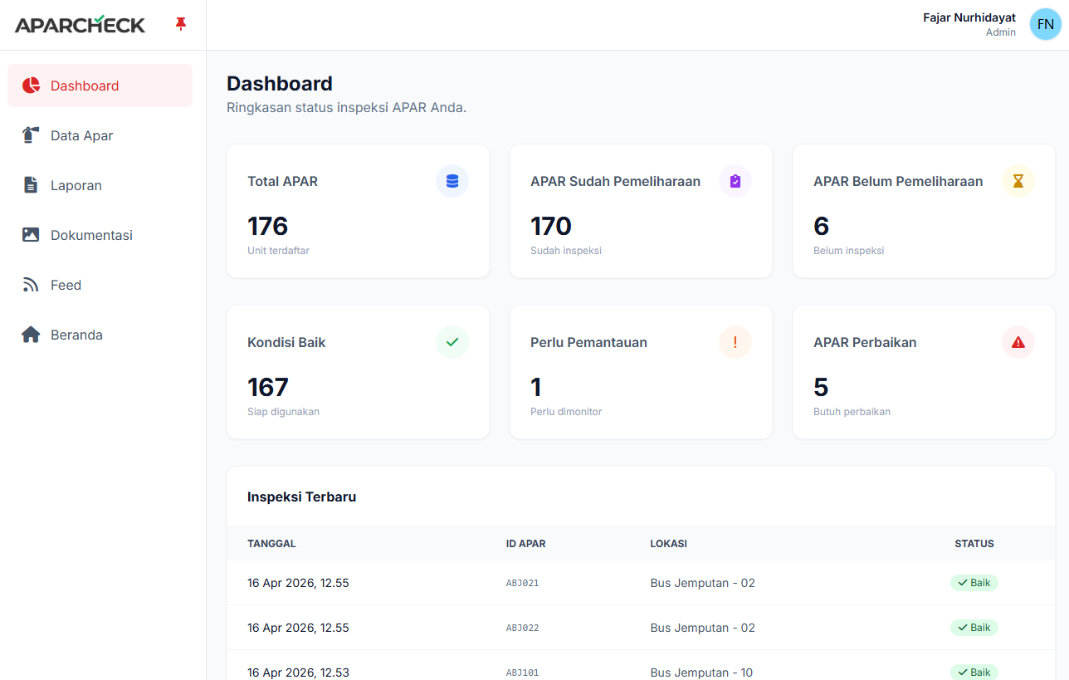Viewport: 1069px width, 680px height.
Task: Click the ID APAR column header
Action: coord(526,544)
